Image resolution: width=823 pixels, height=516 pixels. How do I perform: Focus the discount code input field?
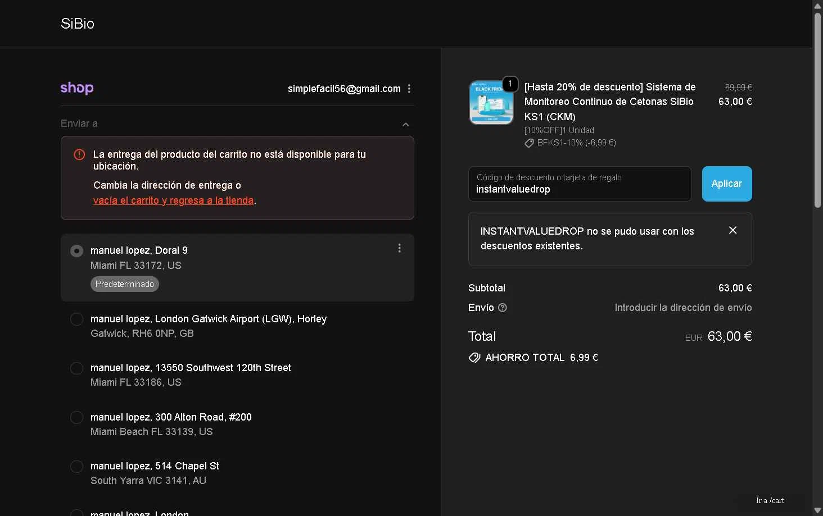580,184
